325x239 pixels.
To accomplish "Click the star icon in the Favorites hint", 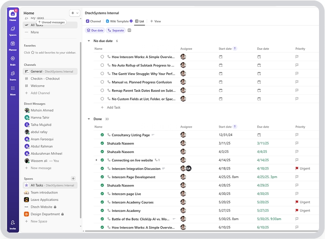I will coord(33,52).
